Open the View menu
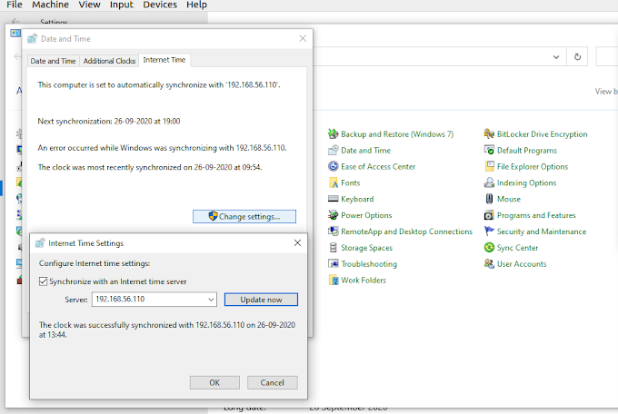Viewport: 618px width, 414px height. [x=89, y=5]
